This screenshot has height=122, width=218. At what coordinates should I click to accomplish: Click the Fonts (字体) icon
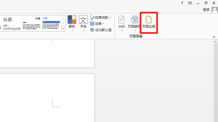[x=83, y=20]
